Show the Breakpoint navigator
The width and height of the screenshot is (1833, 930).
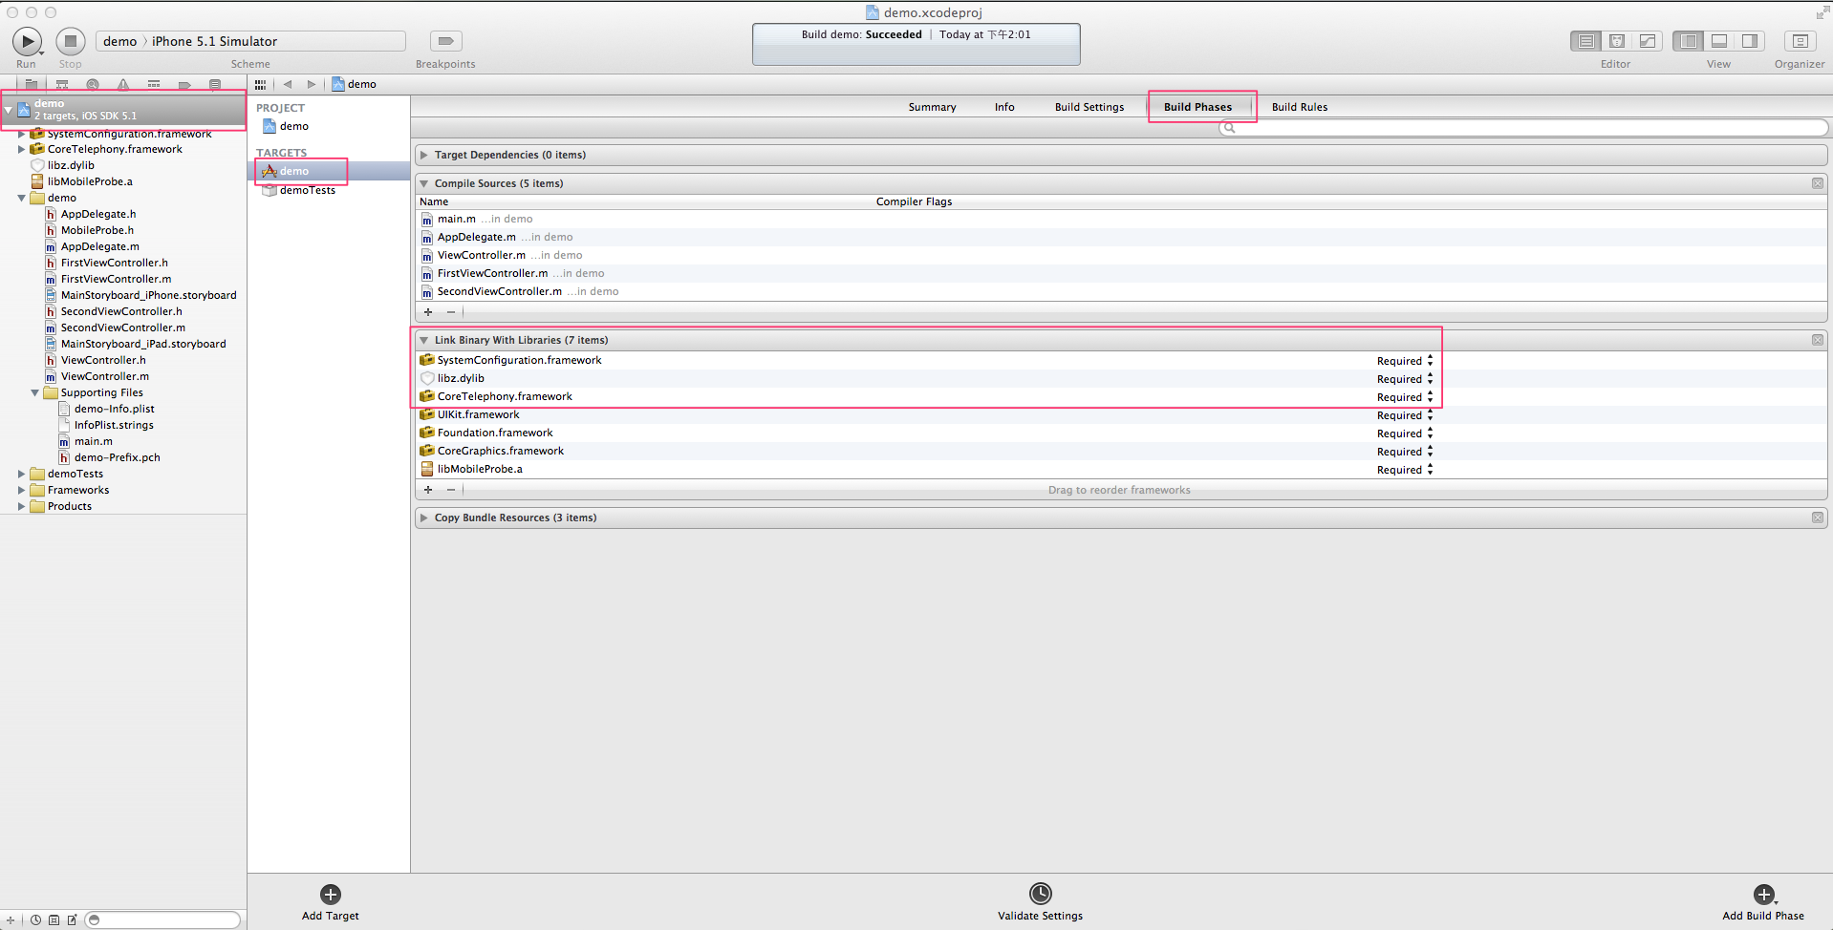[x=184, y=85]
